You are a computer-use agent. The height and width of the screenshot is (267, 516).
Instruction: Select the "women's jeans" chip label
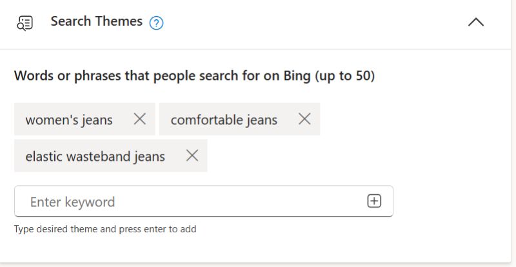69,120
